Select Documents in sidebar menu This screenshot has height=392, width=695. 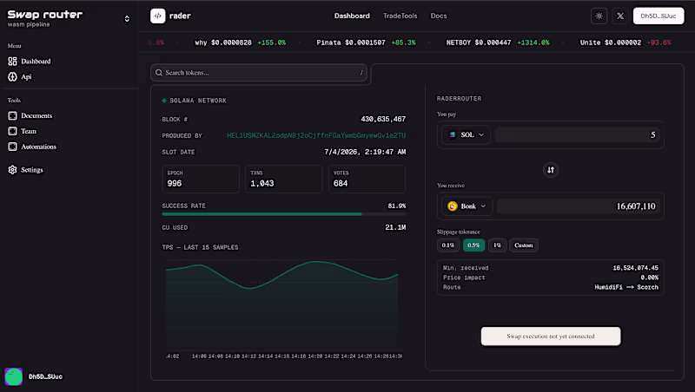(36, 115)
